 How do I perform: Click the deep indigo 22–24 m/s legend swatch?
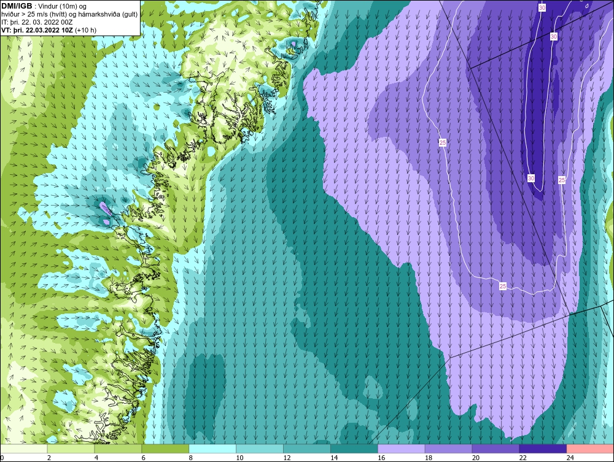tap(543, 449)
